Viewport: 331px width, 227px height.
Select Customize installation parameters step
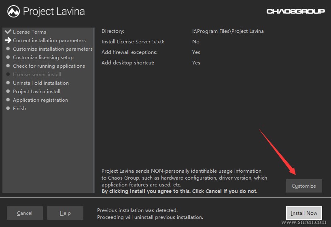pos(53,49)
